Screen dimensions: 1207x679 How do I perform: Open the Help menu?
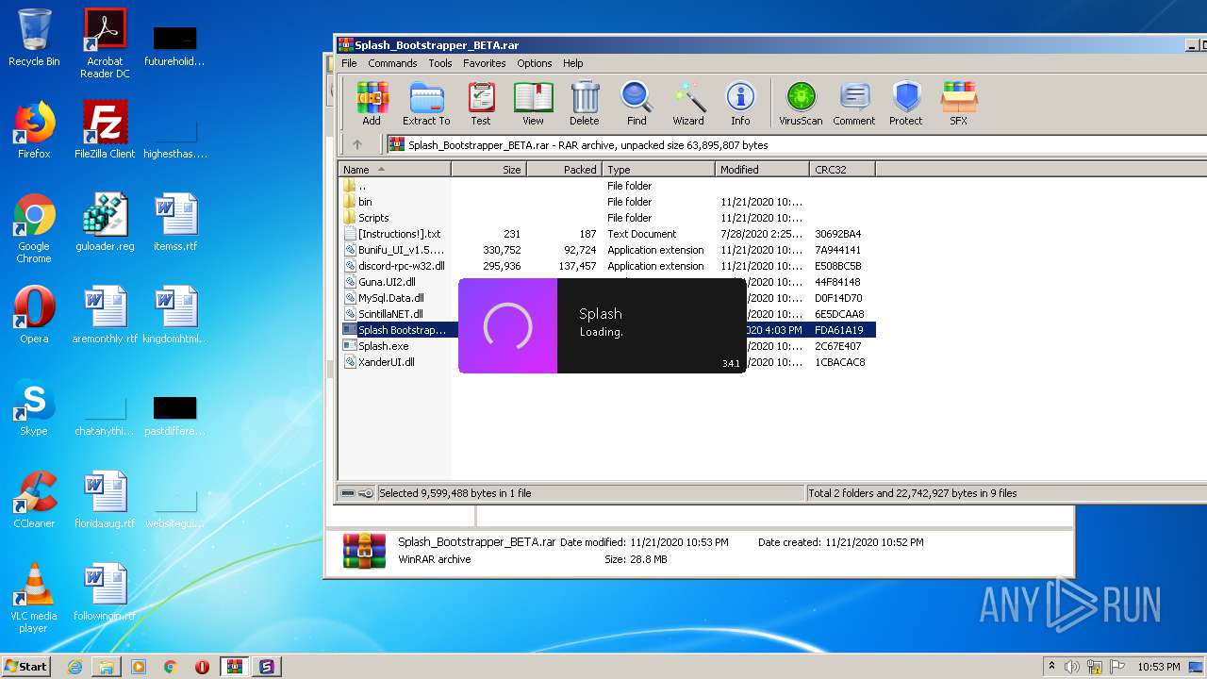[x=573, y=63]
